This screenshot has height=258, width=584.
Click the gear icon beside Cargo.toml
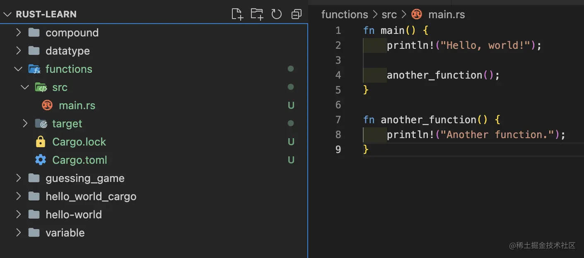click(41, 160)
